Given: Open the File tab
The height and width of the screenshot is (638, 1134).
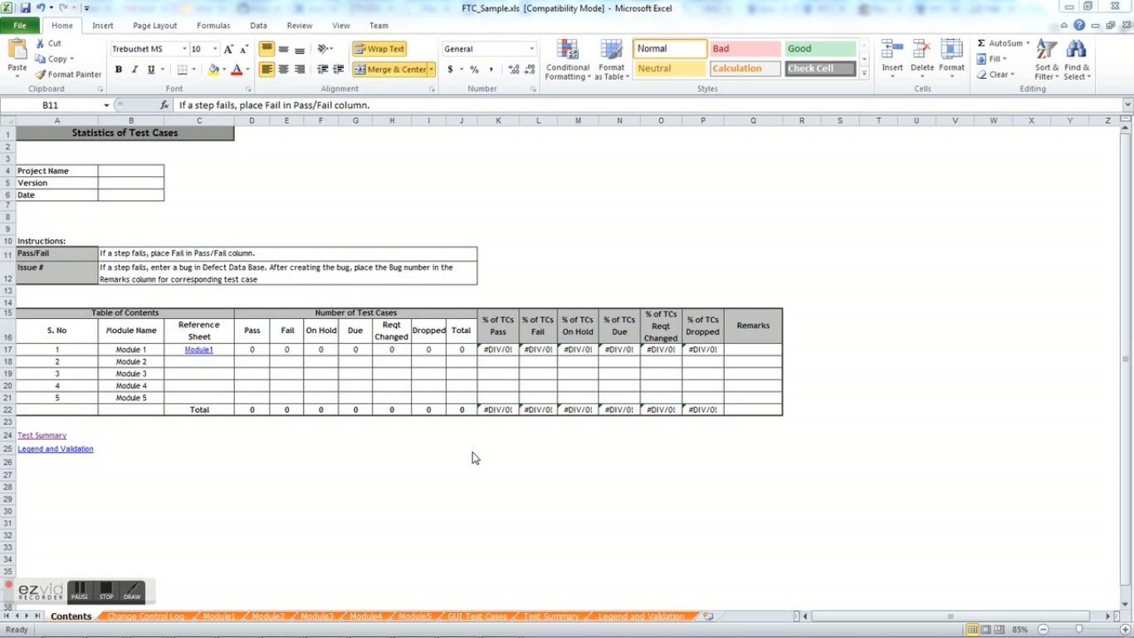Looking at the screenshot, I should 19,26.
